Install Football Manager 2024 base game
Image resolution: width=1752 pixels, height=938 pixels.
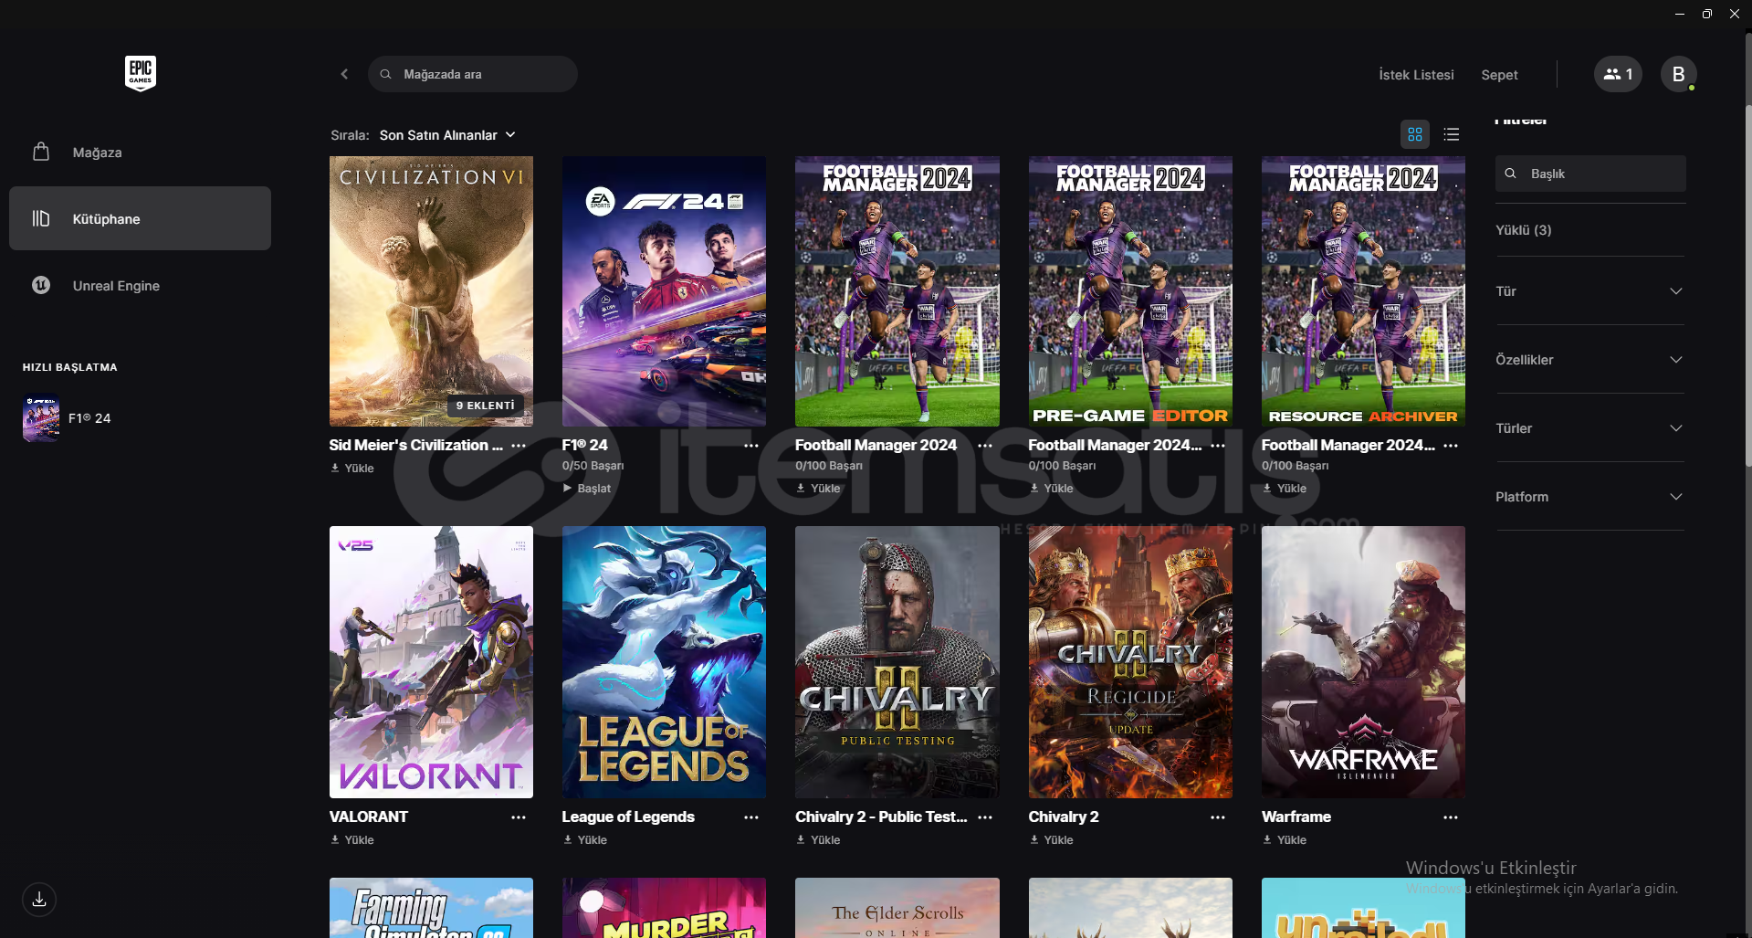(x=818, y=489)
